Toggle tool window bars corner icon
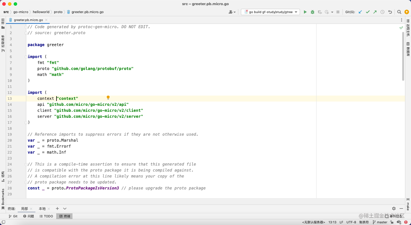Image resolution: width=411 pixels, height=225 pixels. (3, 222)
